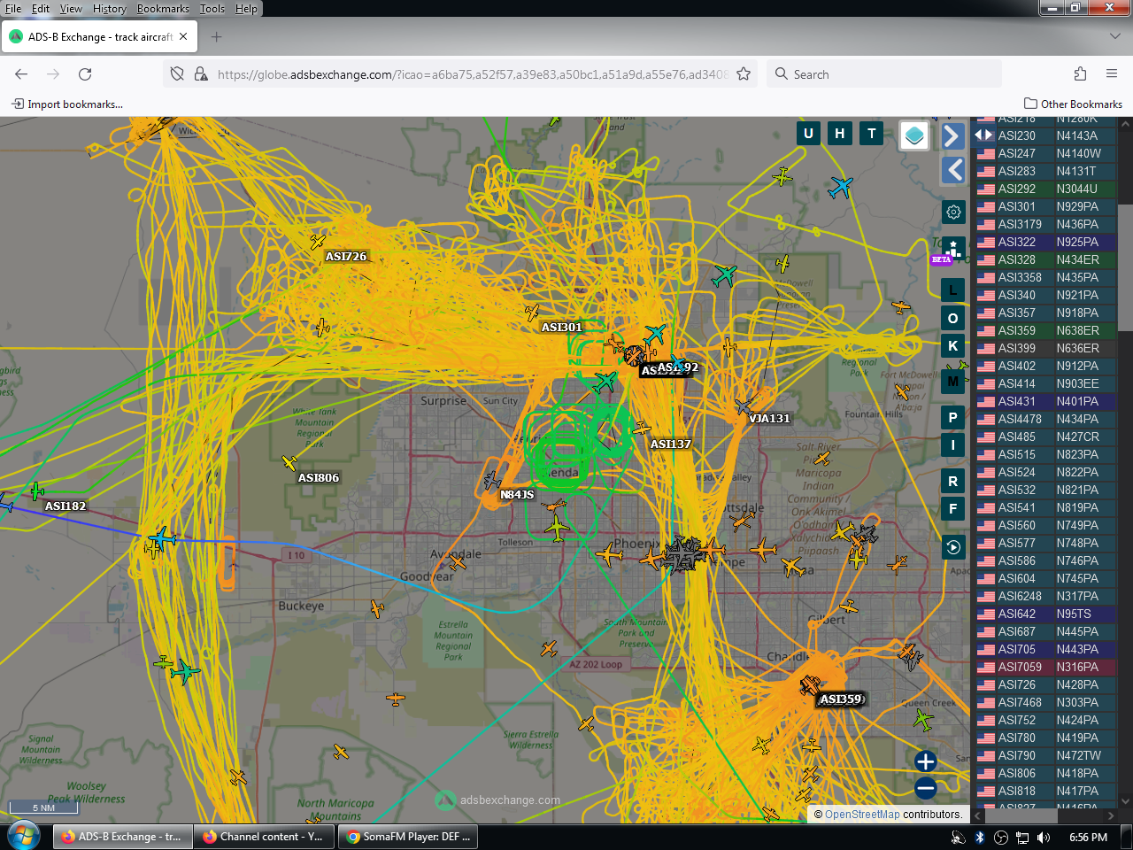The height and width of the screenshot is (850, 1133).
Task: Open the map layer selector
Action: [x=914, y=135]
